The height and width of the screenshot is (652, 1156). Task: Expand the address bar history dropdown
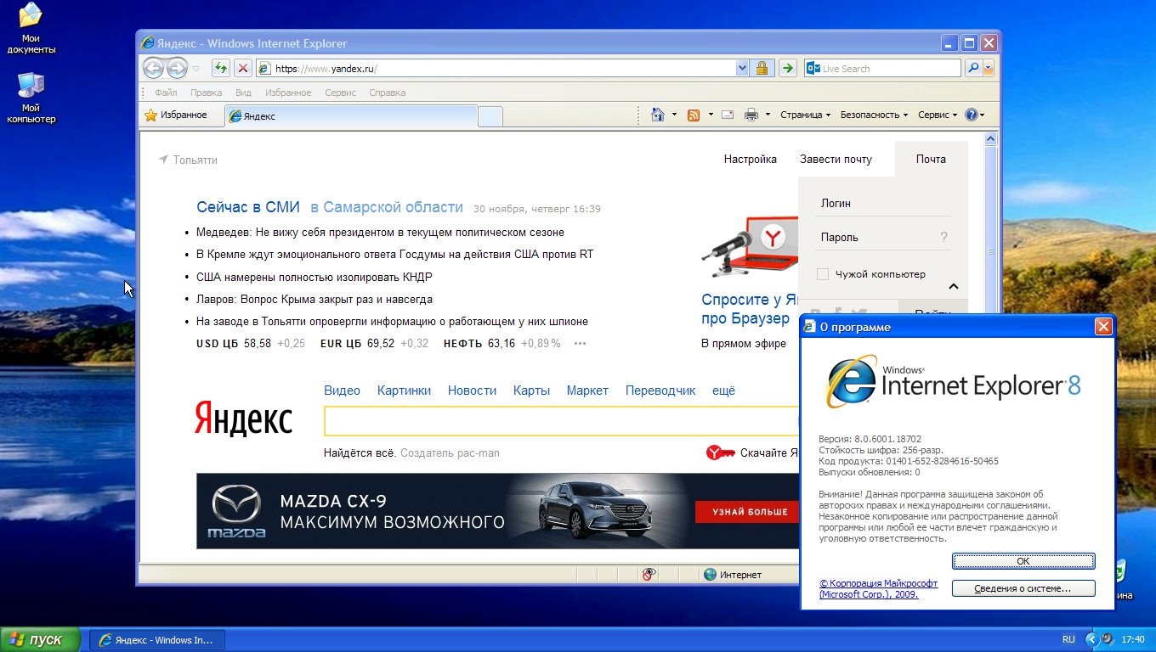(742, 69)
